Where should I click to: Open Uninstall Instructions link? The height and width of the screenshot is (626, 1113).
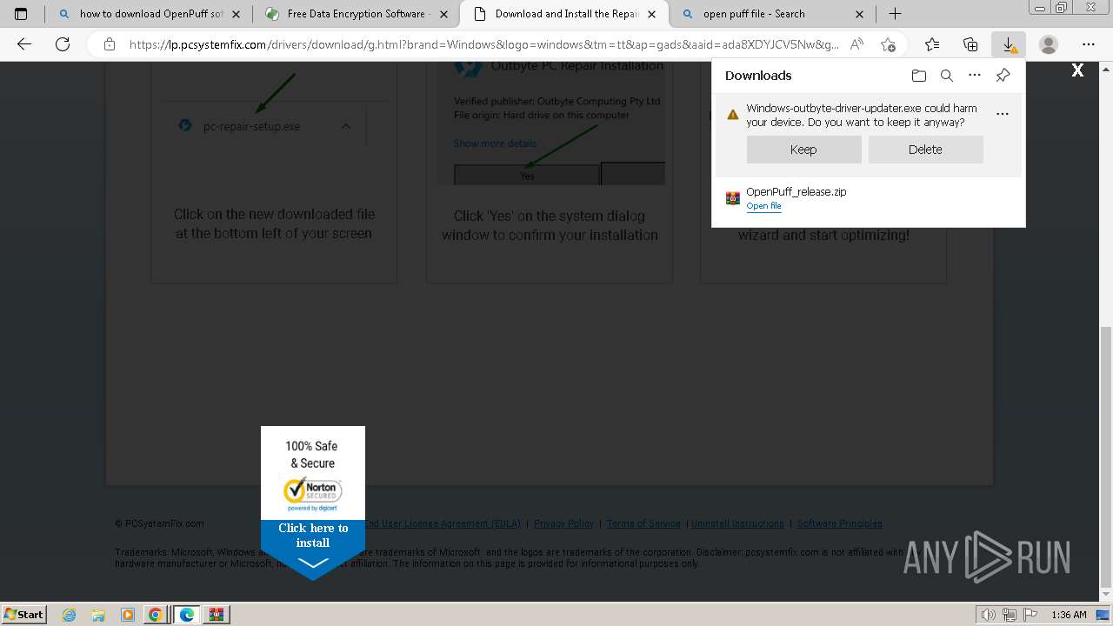[x=737, y=523]
